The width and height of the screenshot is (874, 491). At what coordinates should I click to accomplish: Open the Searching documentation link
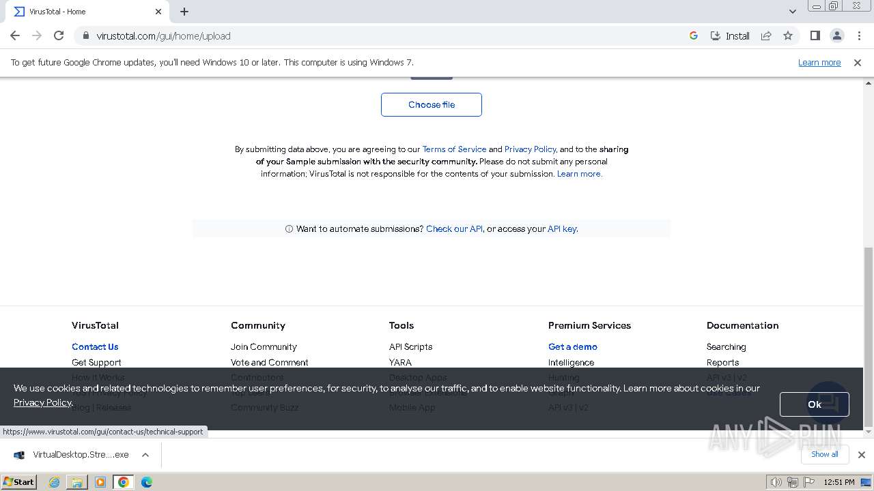coord(726,346)
